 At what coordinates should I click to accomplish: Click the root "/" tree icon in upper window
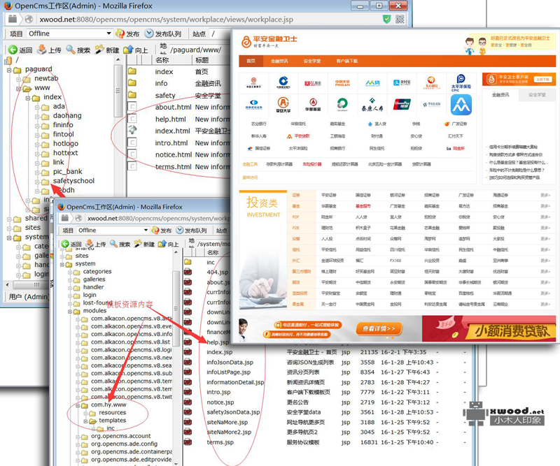point(8,61)
